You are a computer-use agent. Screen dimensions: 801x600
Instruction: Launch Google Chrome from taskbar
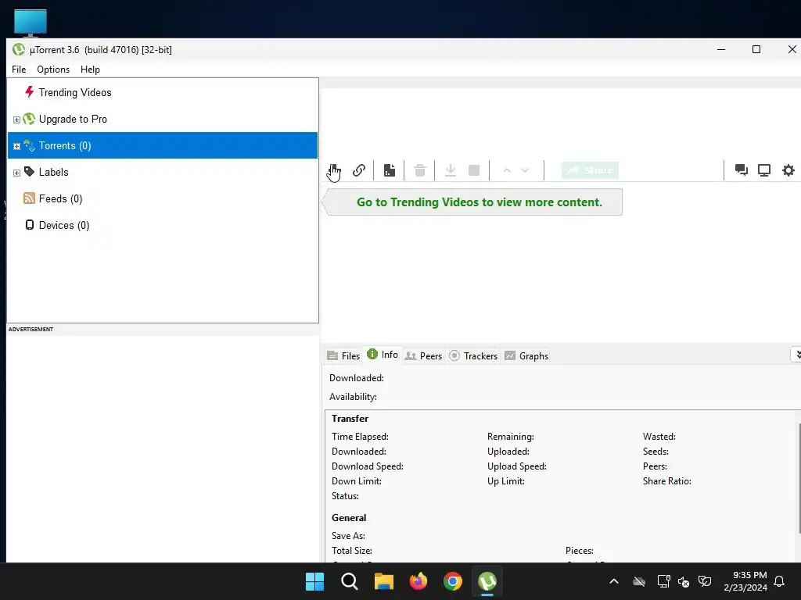(453, 581)
